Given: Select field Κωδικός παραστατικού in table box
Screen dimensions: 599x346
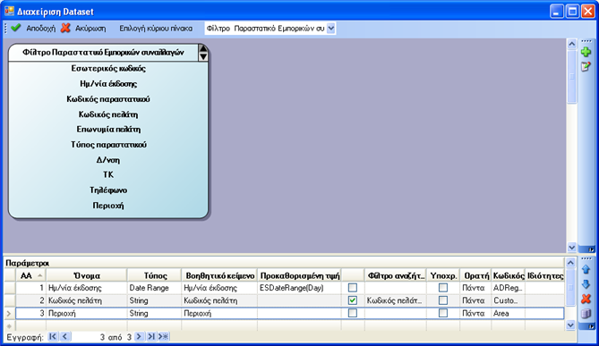Looking at the screenshot, I should point(108,99).
